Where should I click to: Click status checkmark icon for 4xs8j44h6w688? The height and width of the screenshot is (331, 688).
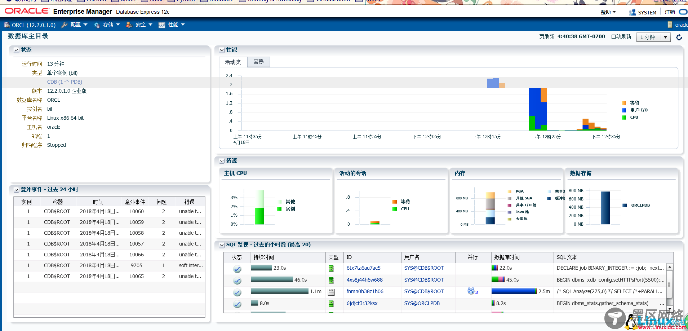click(237, 281)
